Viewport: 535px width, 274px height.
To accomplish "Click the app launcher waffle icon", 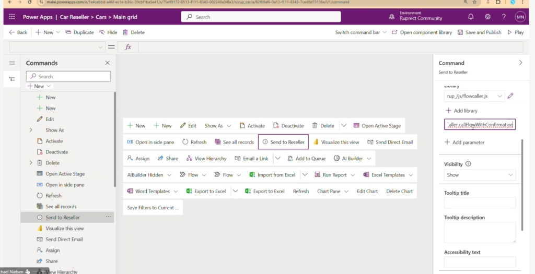I will tap(11, 17).
